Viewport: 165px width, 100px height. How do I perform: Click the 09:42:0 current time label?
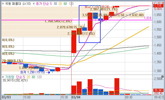coord(159,97)
